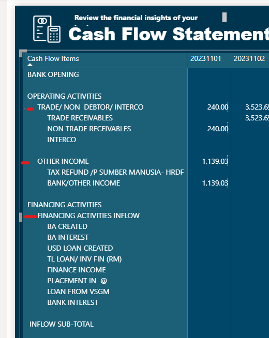Select the Cash Flow Items column header

tap(53, 58)
